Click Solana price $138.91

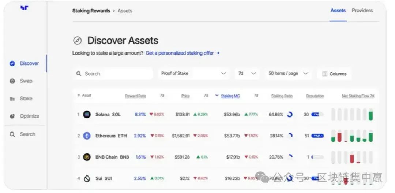[183, 115]
